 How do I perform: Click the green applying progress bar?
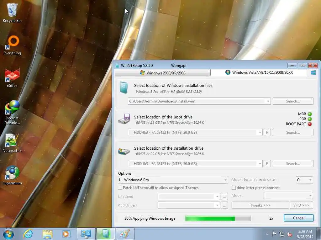218,218
